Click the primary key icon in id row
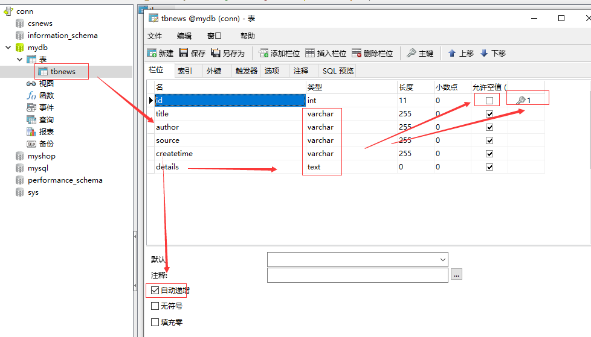The image size is (591, 337). click(521, 100)
